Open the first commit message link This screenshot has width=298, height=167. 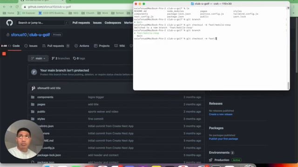tap(95, 119)
